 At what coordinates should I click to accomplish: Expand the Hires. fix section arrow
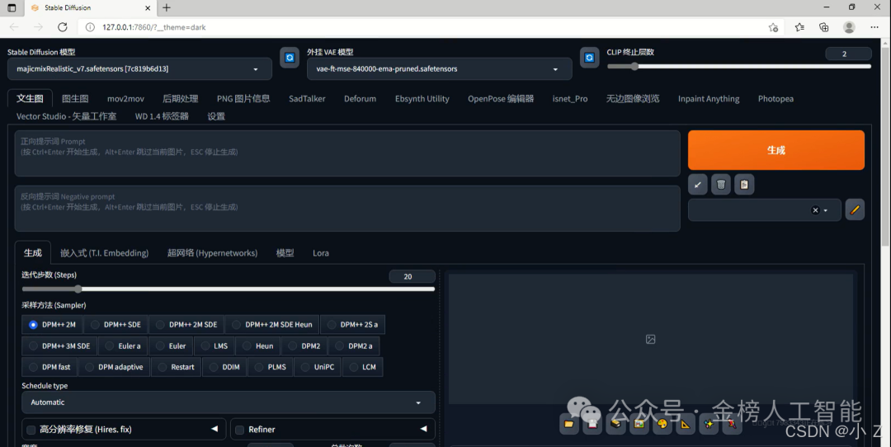point(214,429)
